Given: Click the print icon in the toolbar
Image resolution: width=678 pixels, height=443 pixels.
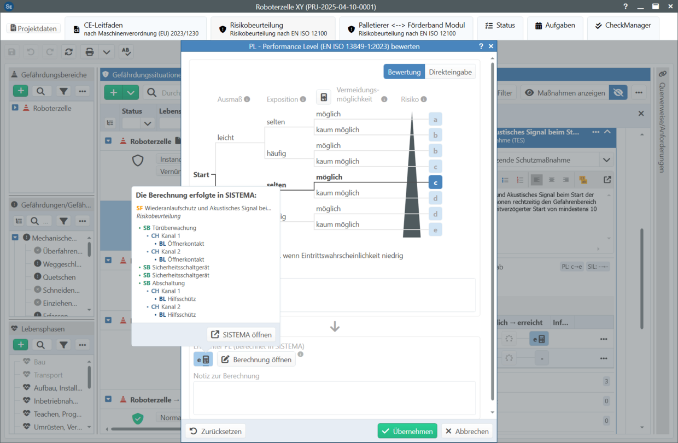Looking at the screenshot, I should [x=89, y=52].
